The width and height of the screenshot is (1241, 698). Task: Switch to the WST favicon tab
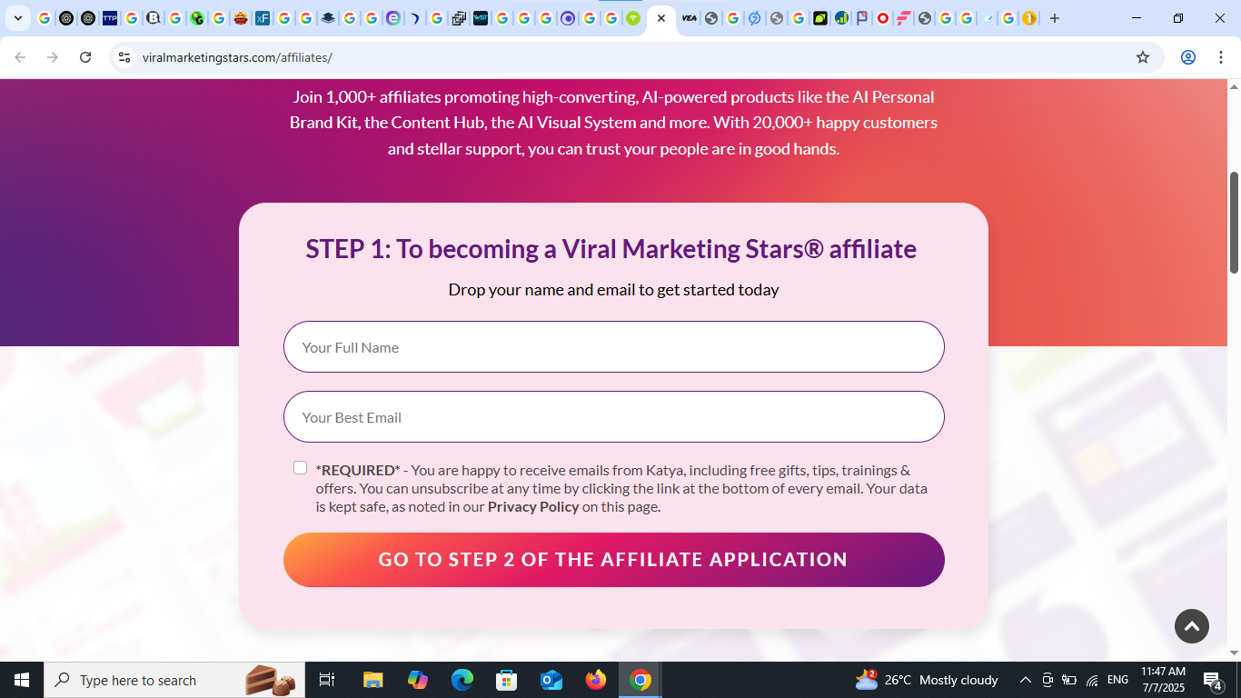pyautogui.click(x=481, y=18)
